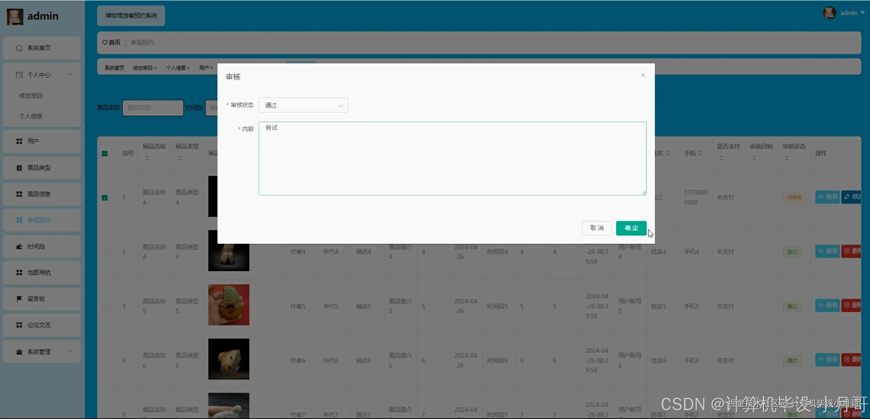Close the 审核 dialog with X icon
Screen dimensions: 870x419
tap(643, 75)
